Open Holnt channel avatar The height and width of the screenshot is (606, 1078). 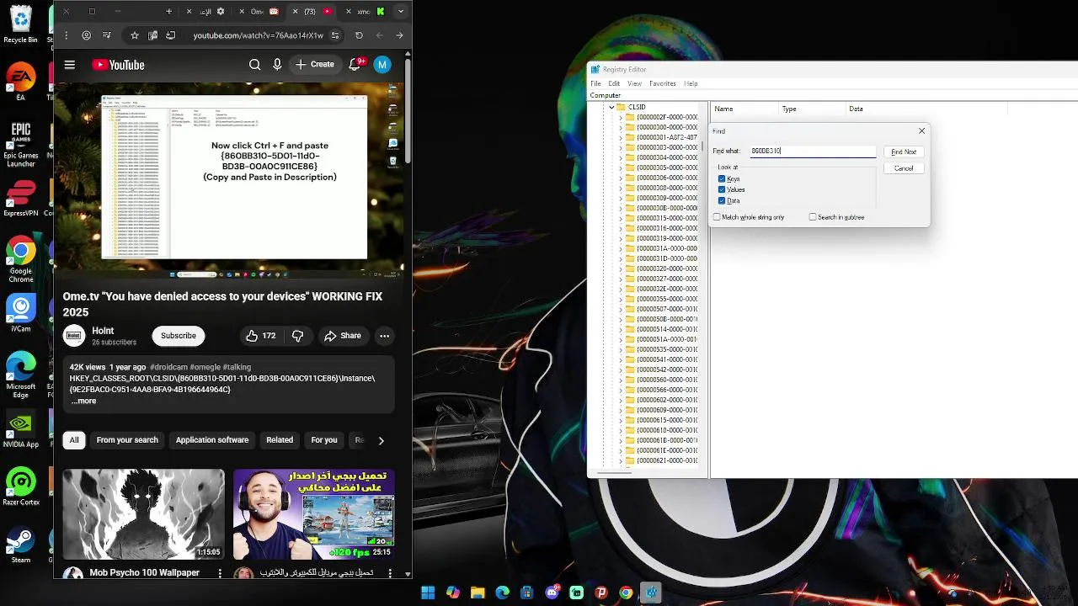74,335
